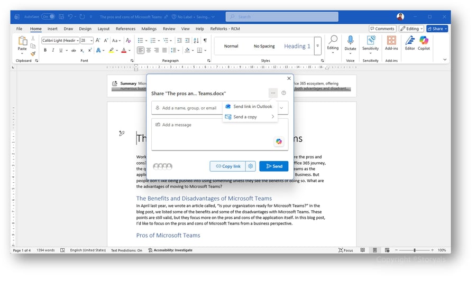The width and height of the screenshot is (476, 290).
Task: Open the Comments pane button
Action: click(x=382, y=29)
